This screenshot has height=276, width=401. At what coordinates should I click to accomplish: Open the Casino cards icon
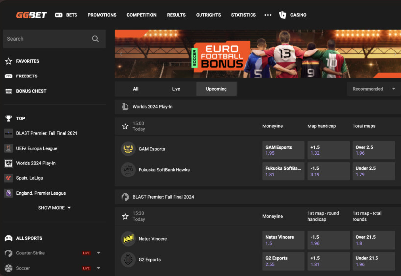pyautogui.click(x=282, y=15)
